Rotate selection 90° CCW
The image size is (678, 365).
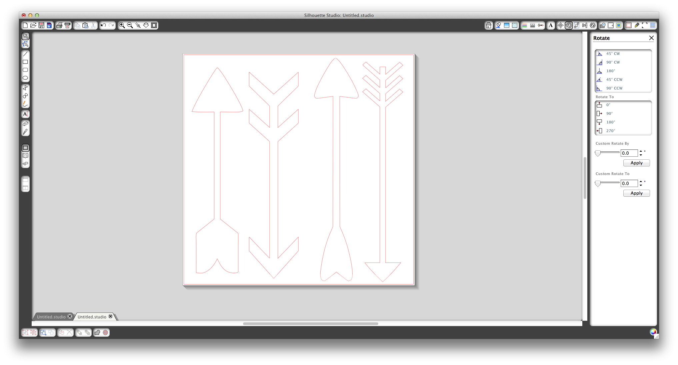point(614,88)
